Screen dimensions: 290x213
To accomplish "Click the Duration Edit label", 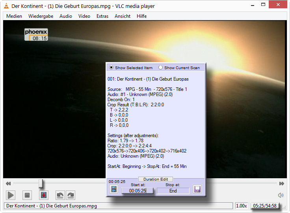I will (x=156, y=179).
